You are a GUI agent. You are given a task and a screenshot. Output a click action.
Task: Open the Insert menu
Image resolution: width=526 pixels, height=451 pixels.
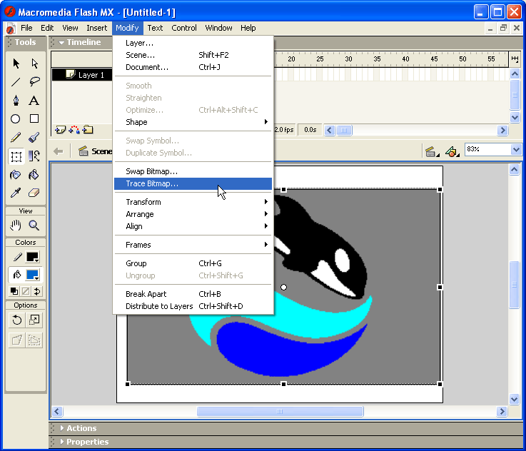tap(96, 28)
